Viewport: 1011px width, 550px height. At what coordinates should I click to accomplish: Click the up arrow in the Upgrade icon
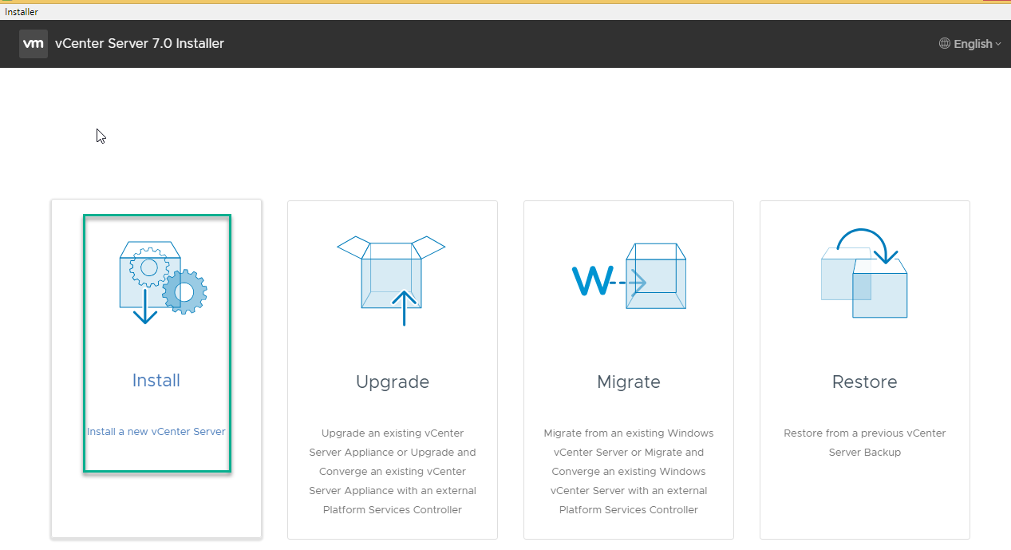[x=405, y=308]
